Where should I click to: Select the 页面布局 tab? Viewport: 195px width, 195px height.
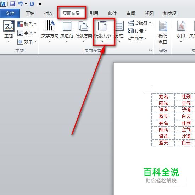coord(71,13)
